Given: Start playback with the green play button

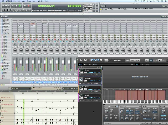Looking at the screenshot, I should pos(20,6).
